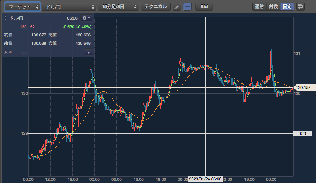Click the 130 label on right axis
This screenshot has width=316, height=183.
(297, 93)
